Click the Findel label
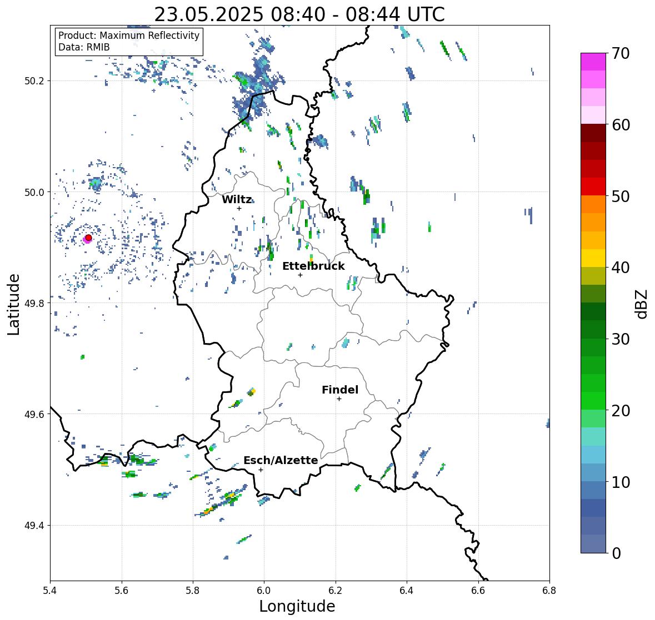The height and width of the screenshot is (620, 655). 340,390
